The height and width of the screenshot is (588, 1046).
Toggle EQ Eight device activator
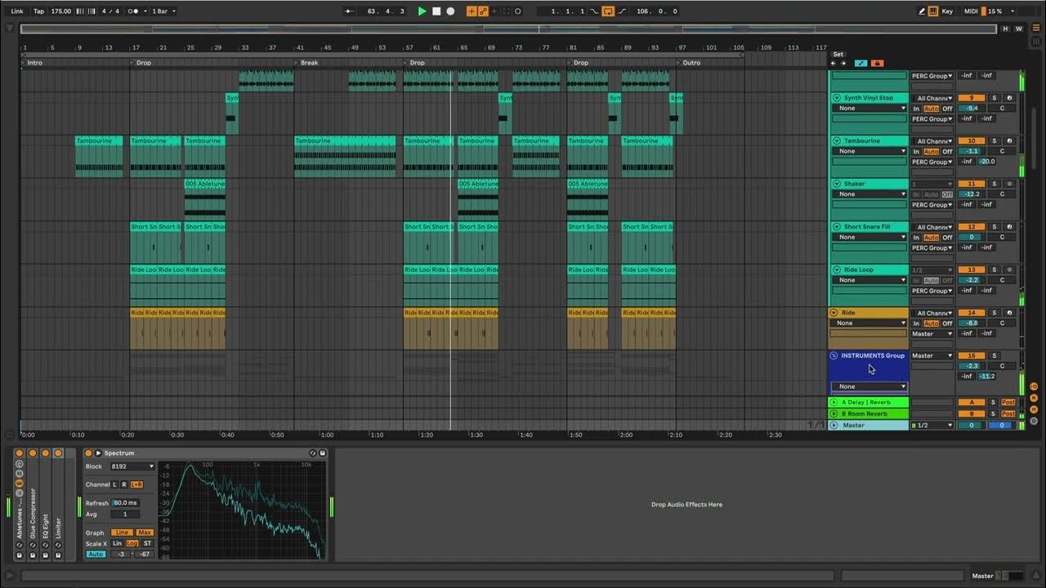(45, 453)
